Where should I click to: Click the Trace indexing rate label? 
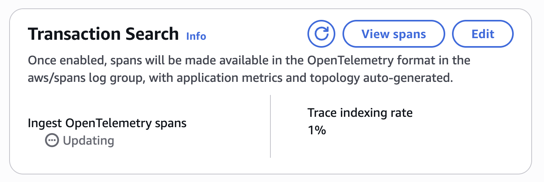[360, 113]
